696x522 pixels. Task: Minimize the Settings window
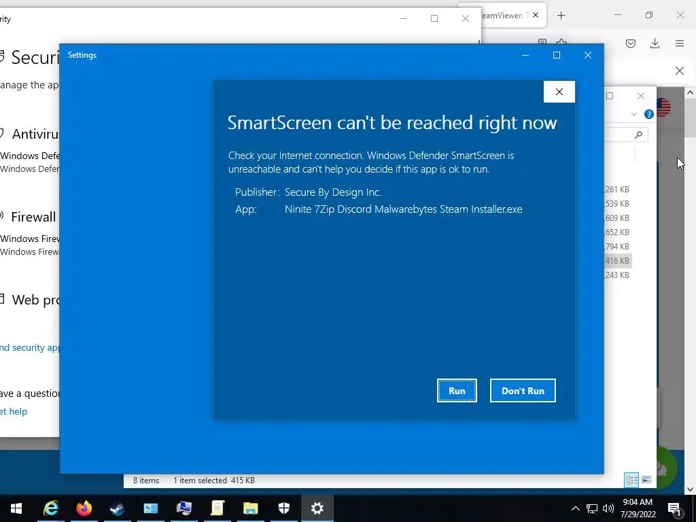pos(525,55)
